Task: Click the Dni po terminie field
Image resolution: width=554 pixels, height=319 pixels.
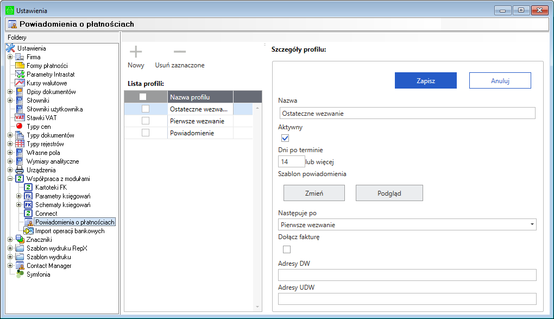Action: (x=292, y=161)
